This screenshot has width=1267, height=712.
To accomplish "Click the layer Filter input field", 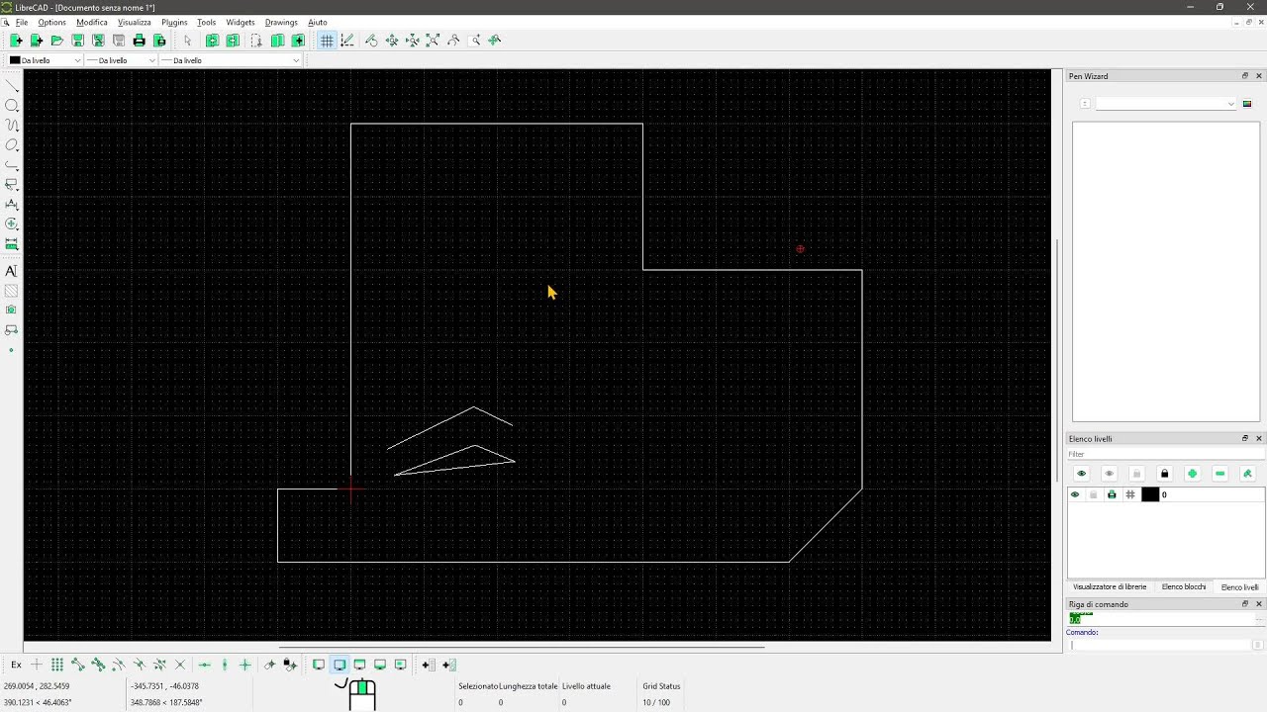I will pos(1165,454).
